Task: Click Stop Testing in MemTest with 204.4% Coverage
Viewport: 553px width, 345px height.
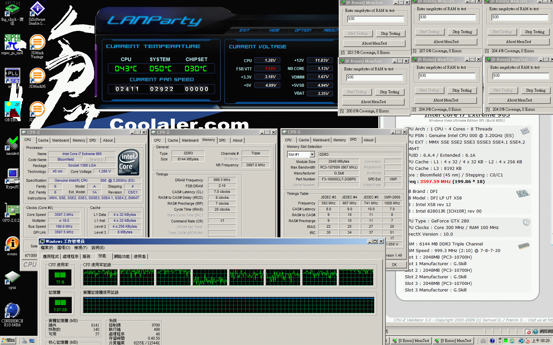Action: (x=535, y=32)
